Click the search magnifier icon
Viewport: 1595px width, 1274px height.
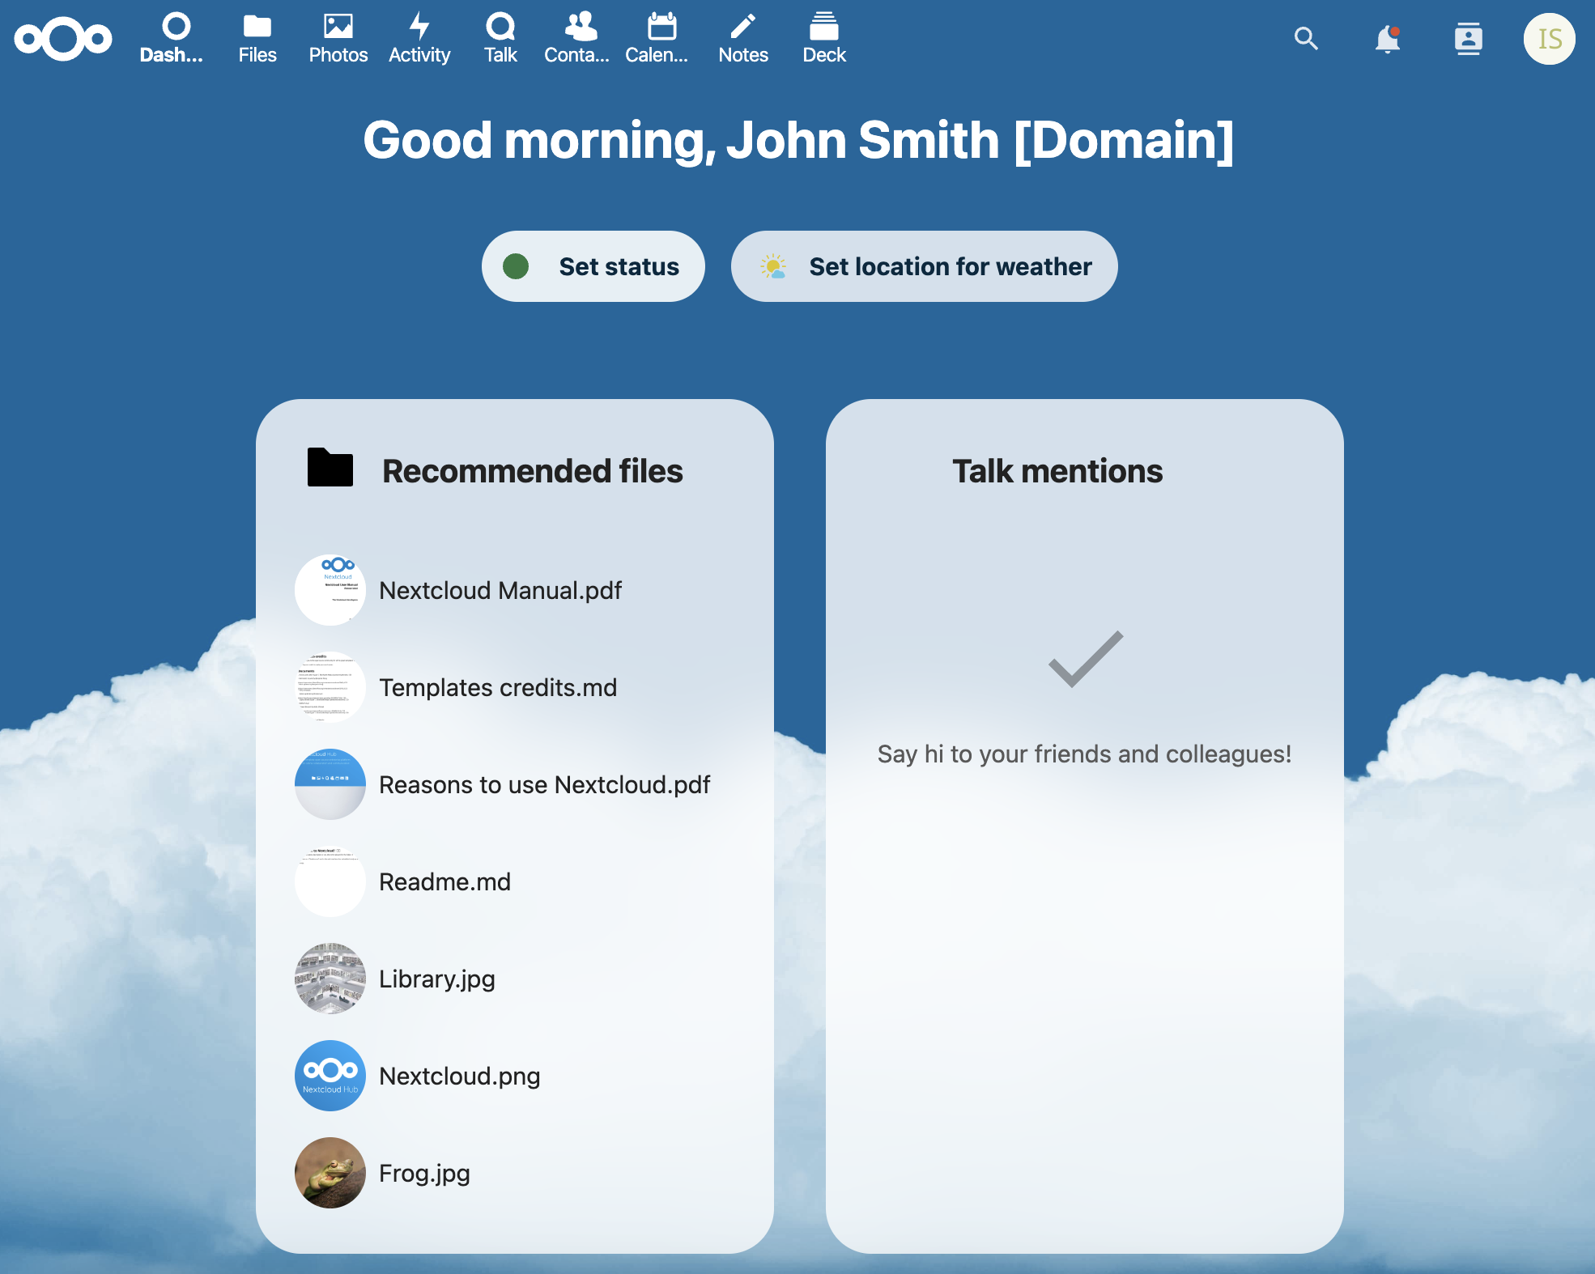coord(1306,38)
